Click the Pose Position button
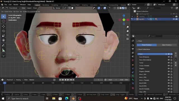179x101 pixels. click(x=147, y=45)
